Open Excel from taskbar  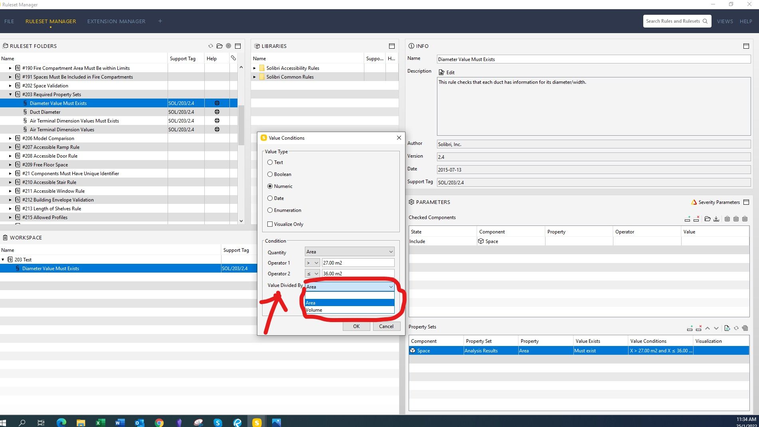pyautogui.click(x=100, y=422)
